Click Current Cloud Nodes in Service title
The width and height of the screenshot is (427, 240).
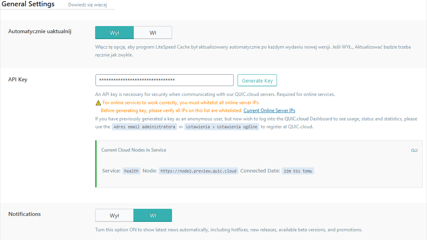(x=134, y=150)
